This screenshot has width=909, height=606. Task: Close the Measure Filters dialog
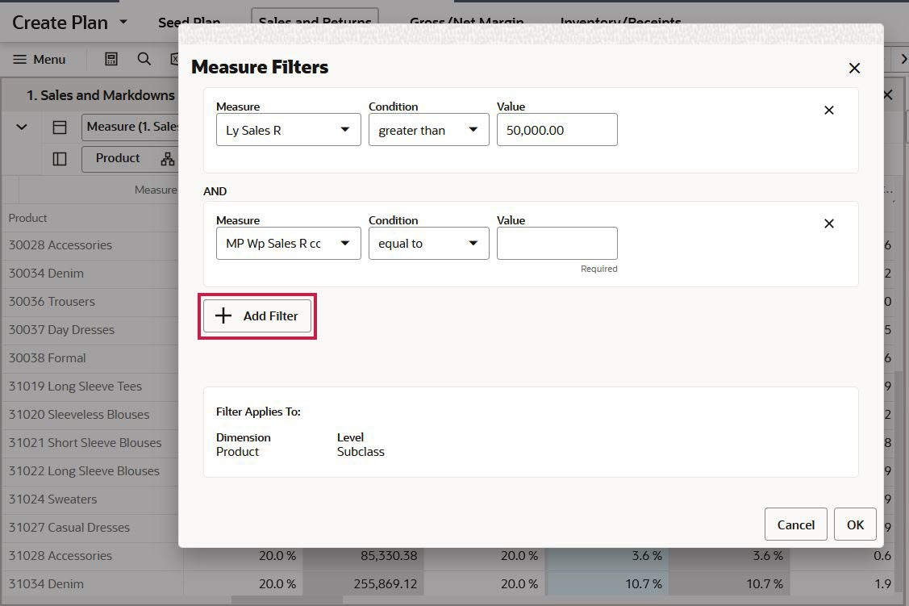(x=854, y=68)
